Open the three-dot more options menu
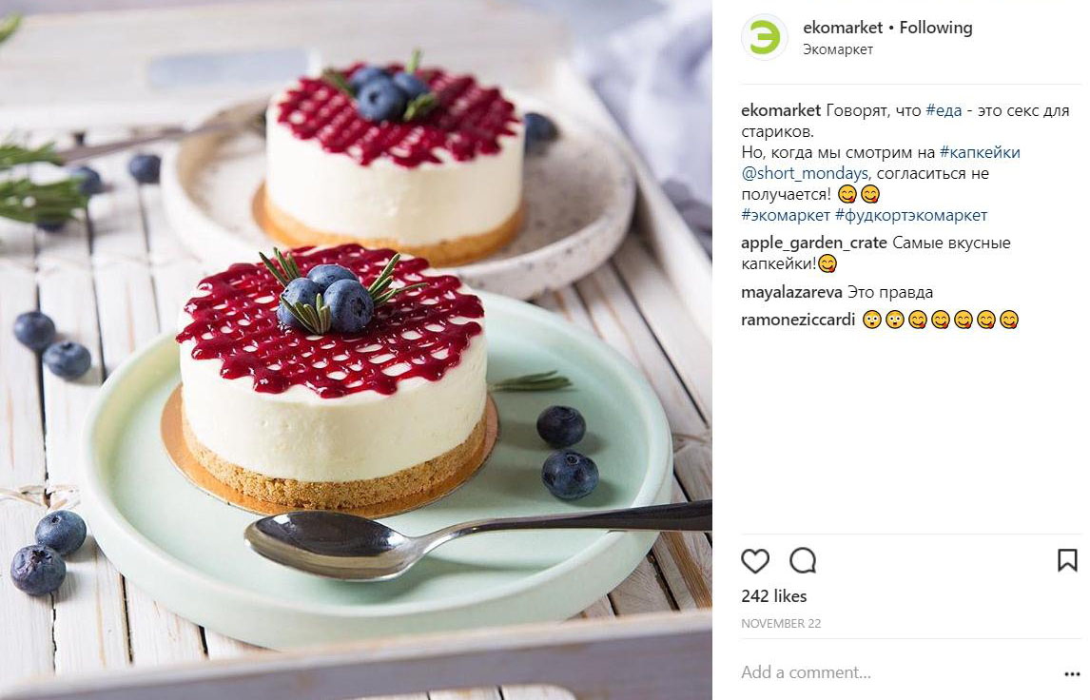This screenshot has height=700, width=1090. pos(1071,673)
